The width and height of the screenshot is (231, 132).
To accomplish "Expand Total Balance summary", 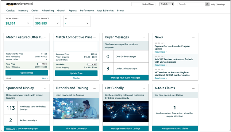I will tap(58, 23).
